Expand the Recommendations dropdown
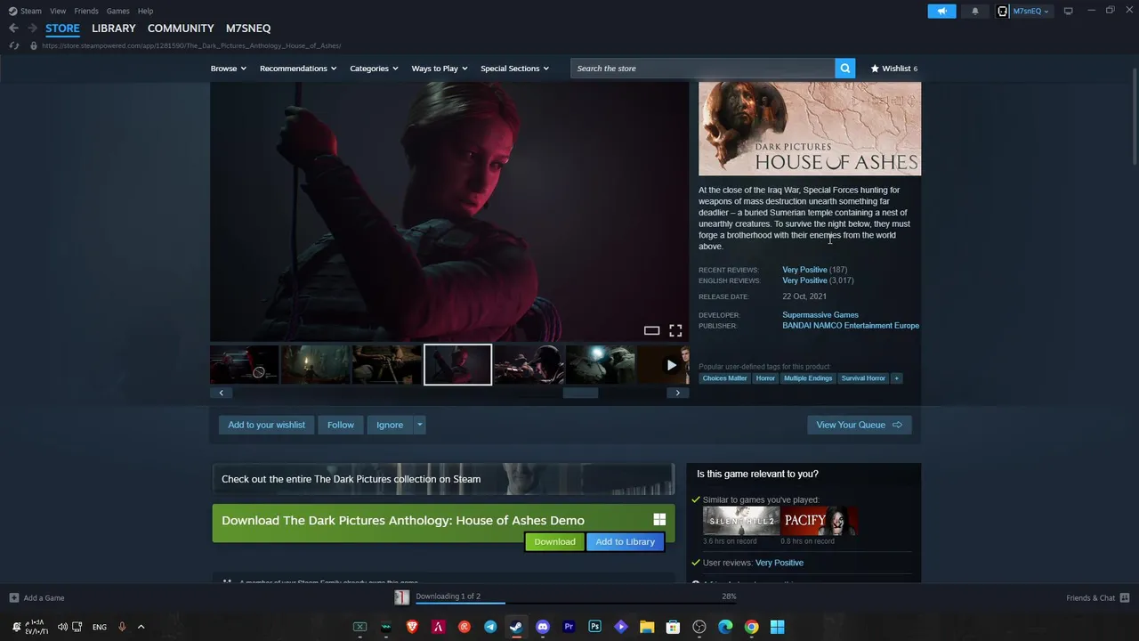The image size is (1139, 641). coord(298,69)
